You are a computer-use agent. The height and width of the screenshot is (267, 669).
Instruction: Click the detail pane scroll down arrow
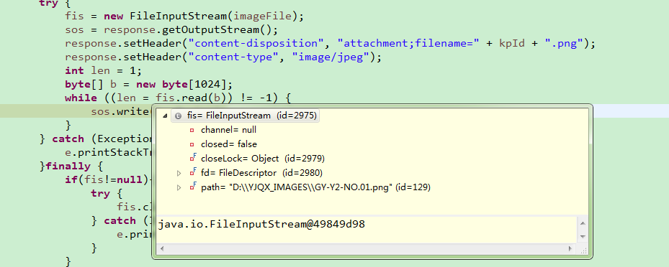tap(583, 236)
